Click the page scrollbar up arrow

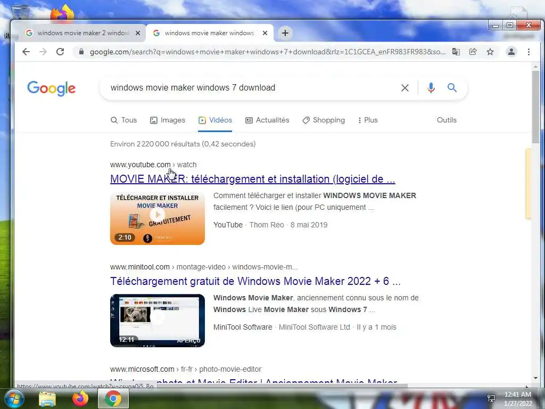535,67
